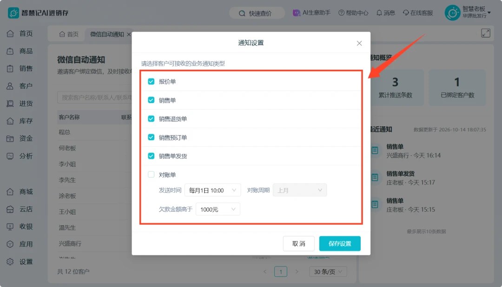Open 帮助中心 question mark icon
This screenshot has width=502, height=287.
pyautogui.click(x=342, y=13)
